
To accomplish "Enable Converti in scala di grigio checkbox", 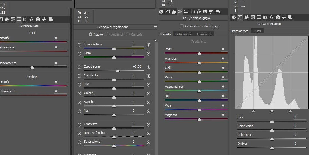I will click(x=182, y=26).
